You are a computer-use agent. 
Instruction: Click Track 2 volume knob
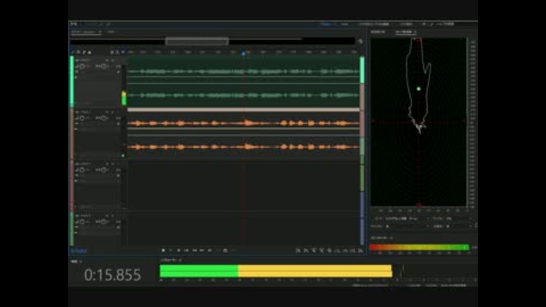pos(82,118)
